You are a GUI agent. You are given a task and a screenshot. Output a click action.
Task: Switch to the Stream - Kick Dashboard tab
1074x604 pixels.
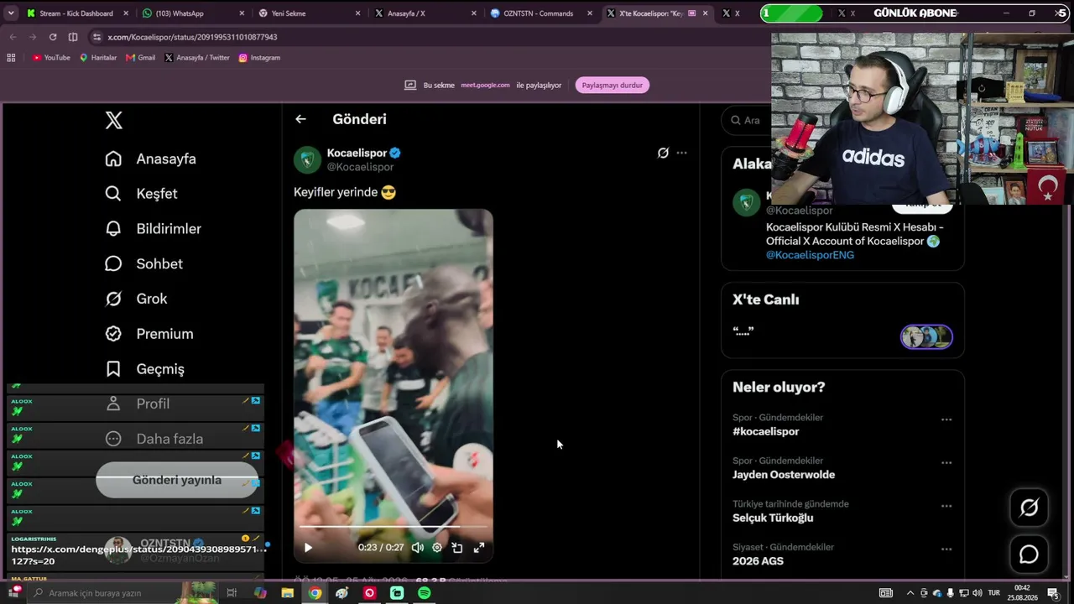coord(77,13)
